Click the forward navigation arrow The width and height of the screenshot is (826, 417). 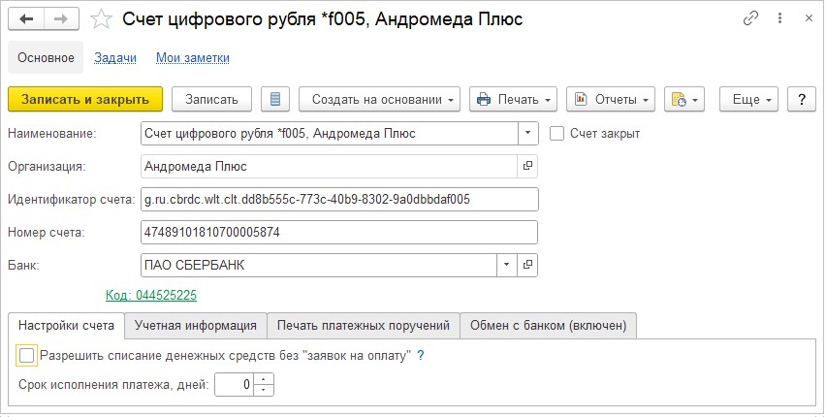click(x=60, y=18)
